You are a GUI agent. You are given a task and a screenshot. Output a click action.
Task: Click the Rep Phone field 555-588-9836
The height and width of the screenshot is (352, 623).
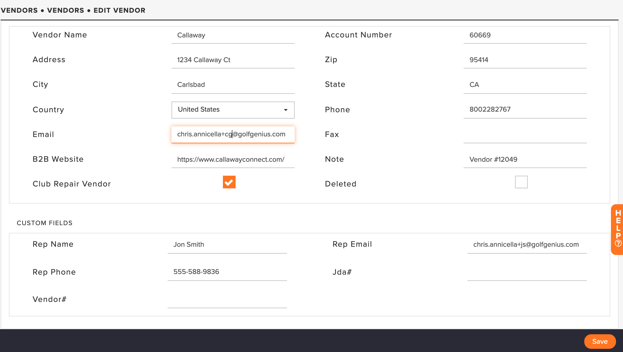coord(227,272)
